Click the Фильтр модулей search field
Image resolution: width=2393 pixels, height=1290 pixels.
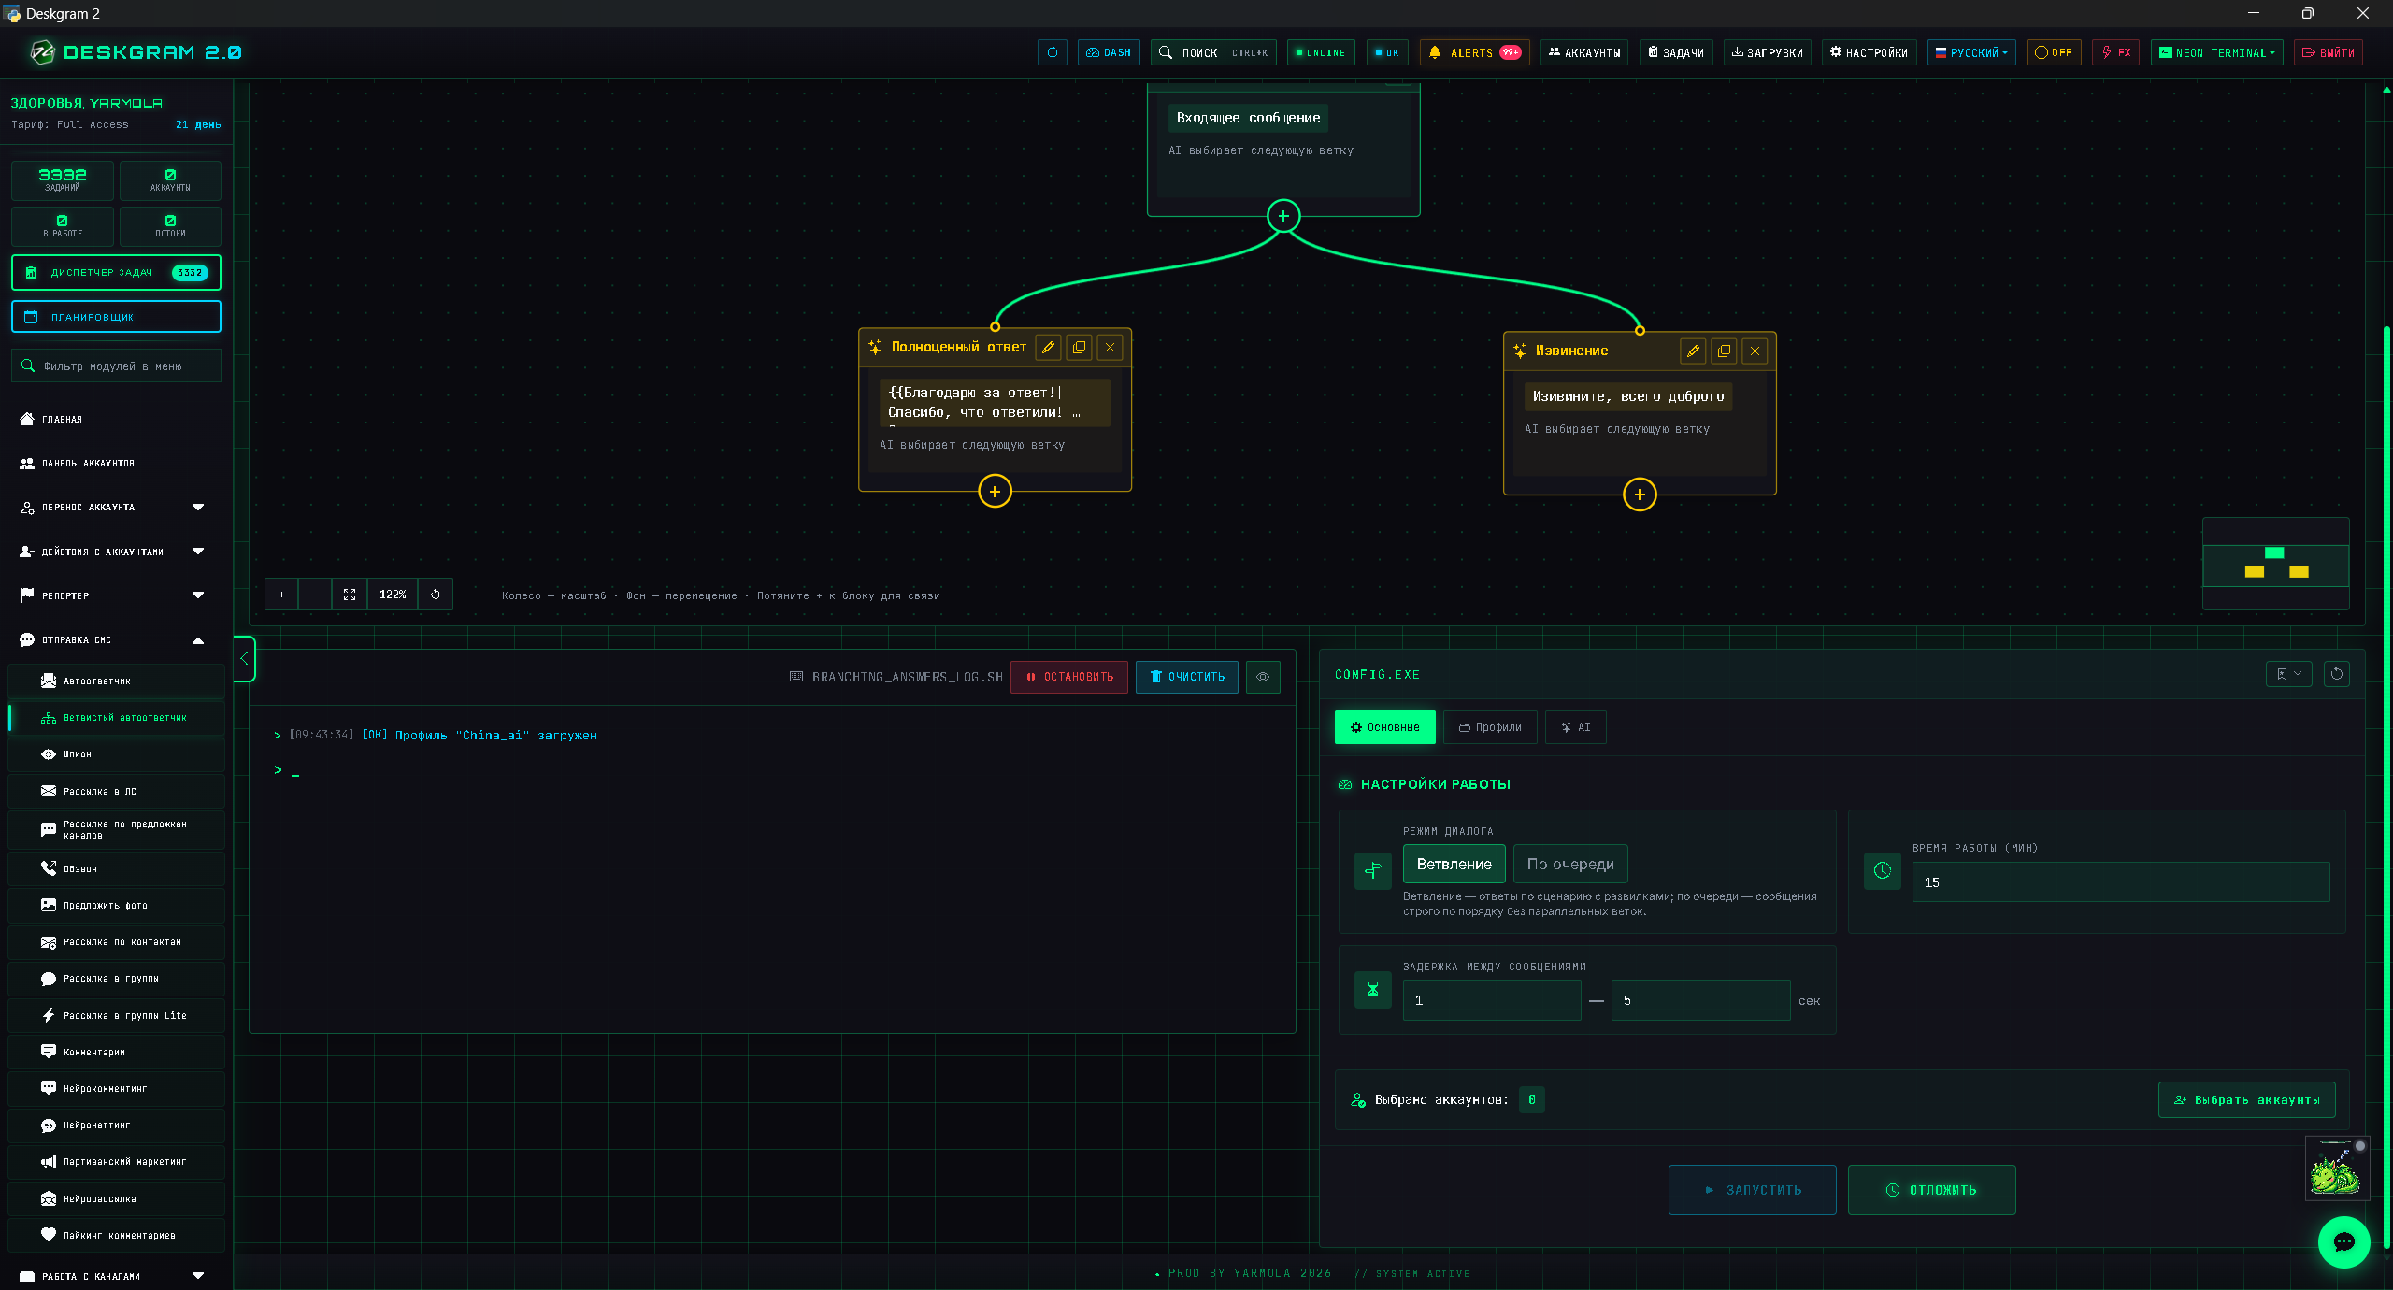pos(116,366)
